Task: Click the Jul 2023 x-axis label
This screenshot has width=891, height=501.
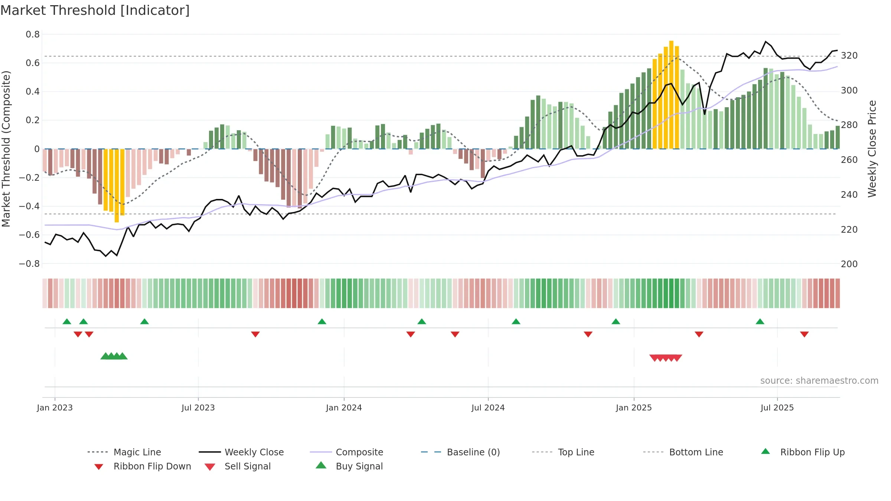Action: click(198, 407)
